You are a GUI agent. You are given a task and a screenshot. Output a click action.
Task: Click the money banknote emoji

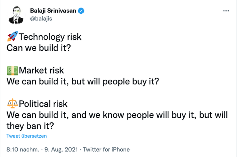[x=12, y=70]
